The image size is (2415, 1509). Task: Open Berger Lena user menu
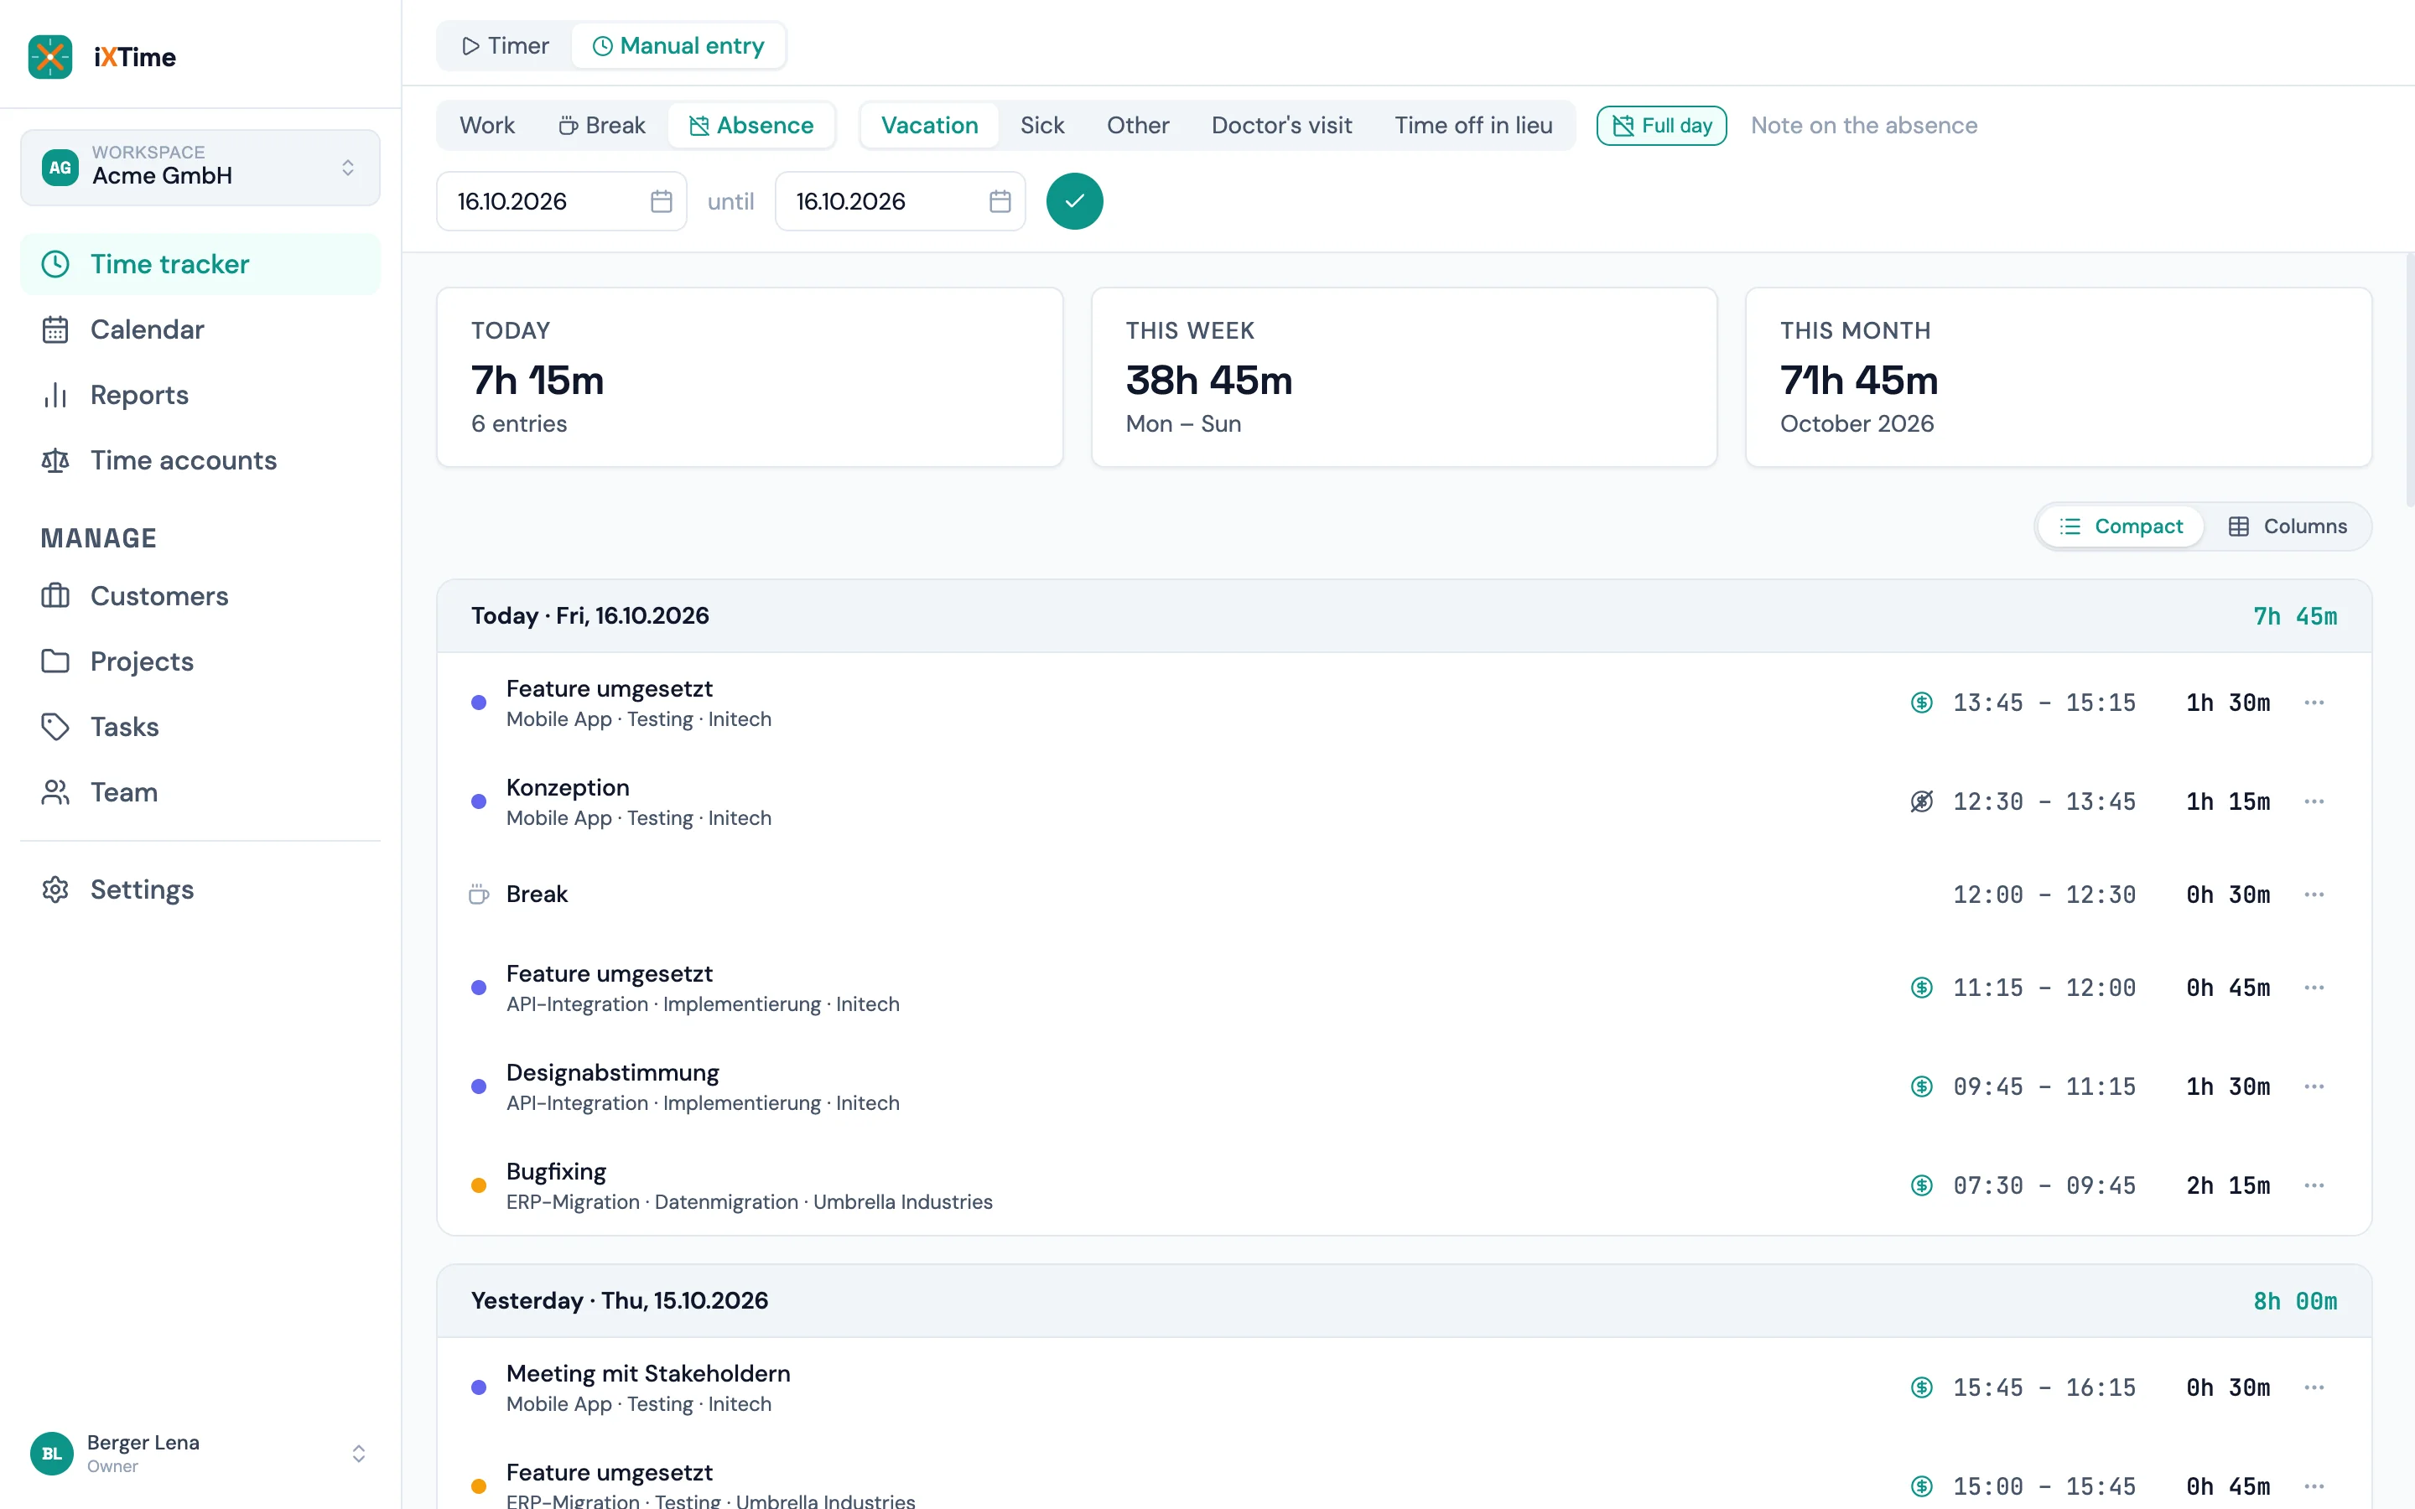click(200, 1453)
